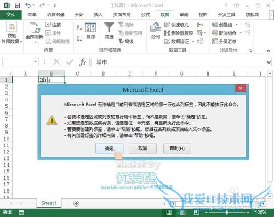The height and width of the screenshot is (217, 274).
Task: Clear the filter with 清除
Action: pos(126,25)
